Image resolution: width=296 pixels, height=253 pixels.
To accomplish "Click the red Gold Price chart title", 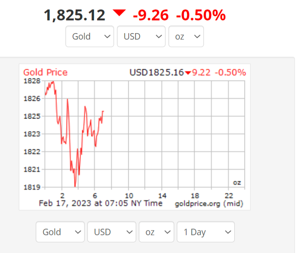I will tap(46, 72).
